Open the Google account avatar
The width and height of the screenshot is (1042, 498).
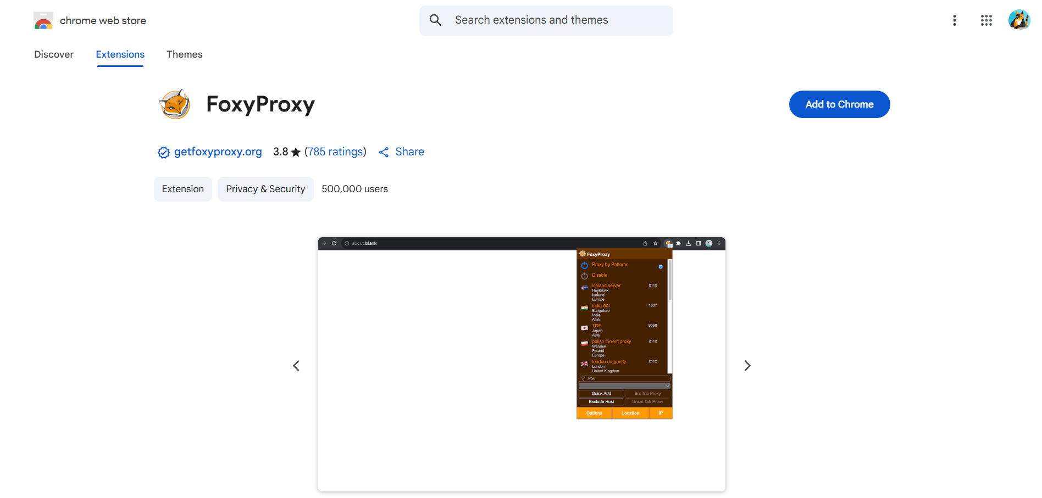coord(1019,20)
